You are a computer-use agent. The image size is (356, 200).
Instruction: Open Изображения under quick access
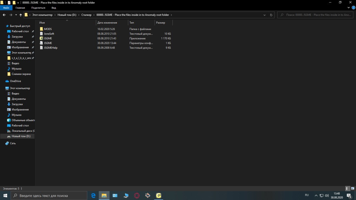coord(20,47)
